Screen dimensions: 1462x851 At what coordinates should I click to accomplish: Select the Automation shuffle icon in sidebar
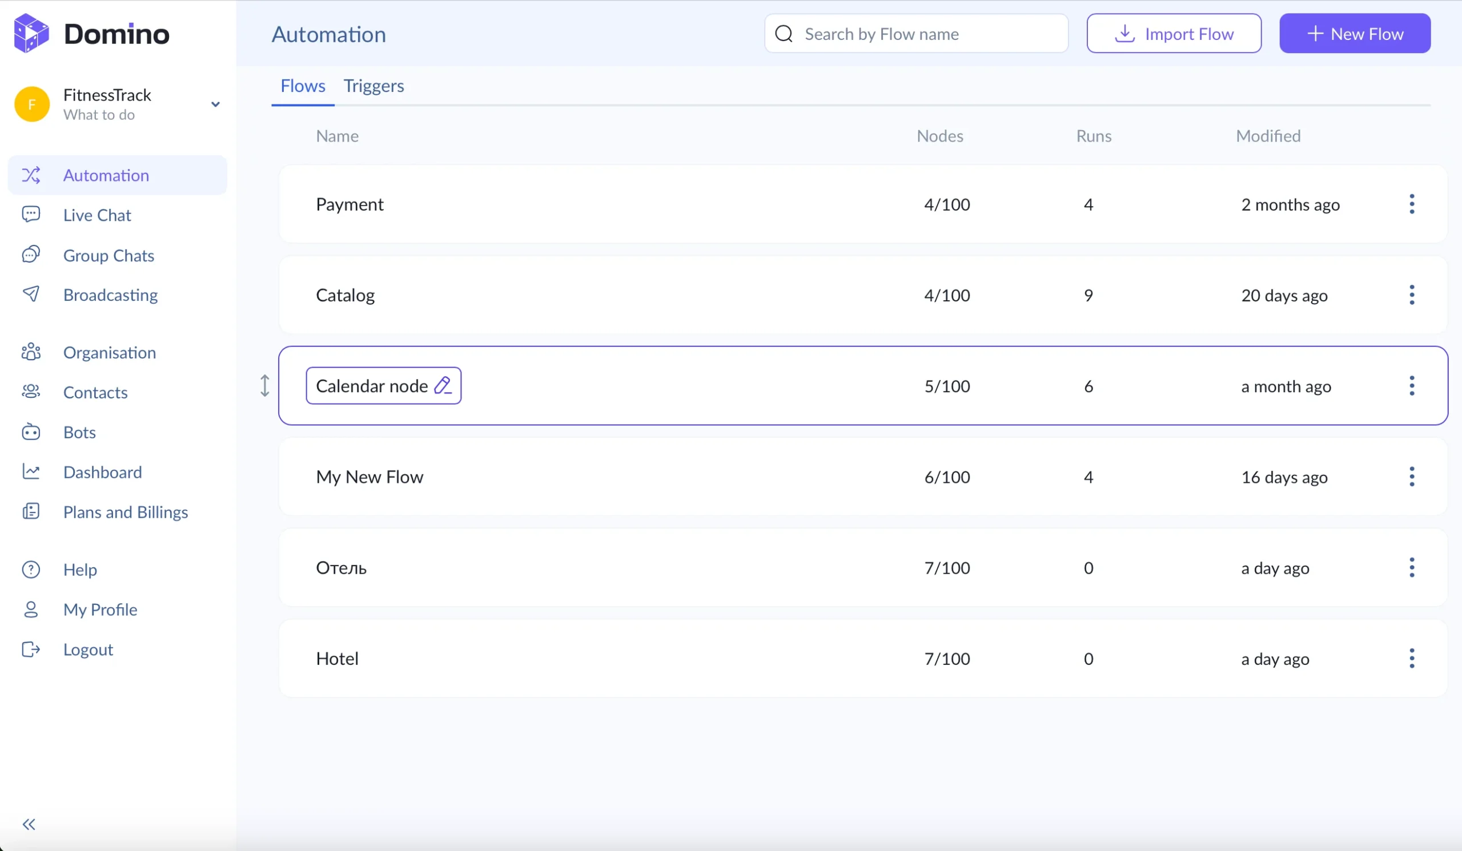pos(31,175)
